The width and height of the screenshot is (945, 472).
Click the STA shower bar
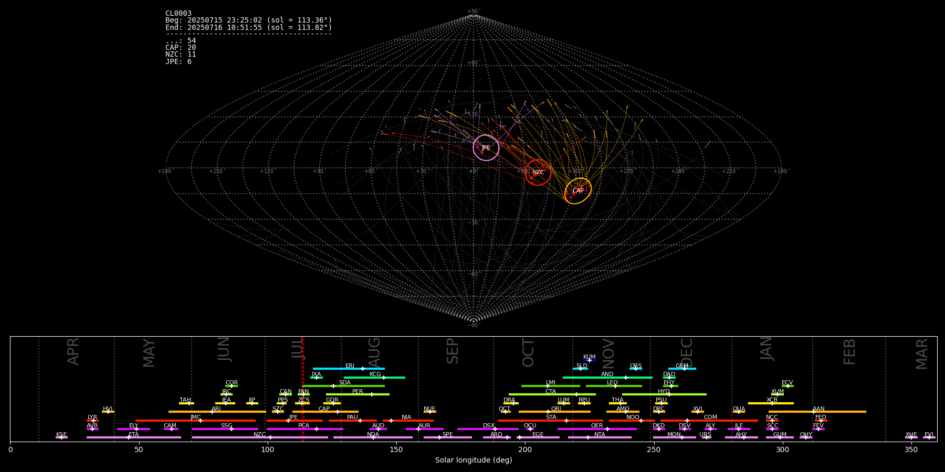pyautogui.click(x=551, y=420)
